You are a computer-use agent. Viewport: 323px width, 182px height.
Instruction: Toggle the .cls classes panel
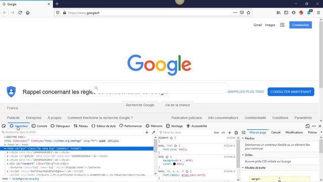tap(223, 132)
